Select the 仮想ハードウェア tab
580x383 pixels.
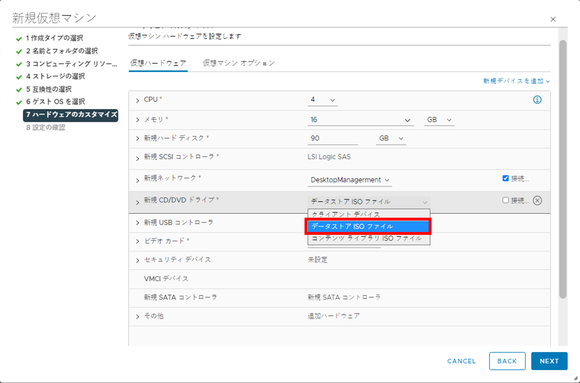[x=158, y=62]
